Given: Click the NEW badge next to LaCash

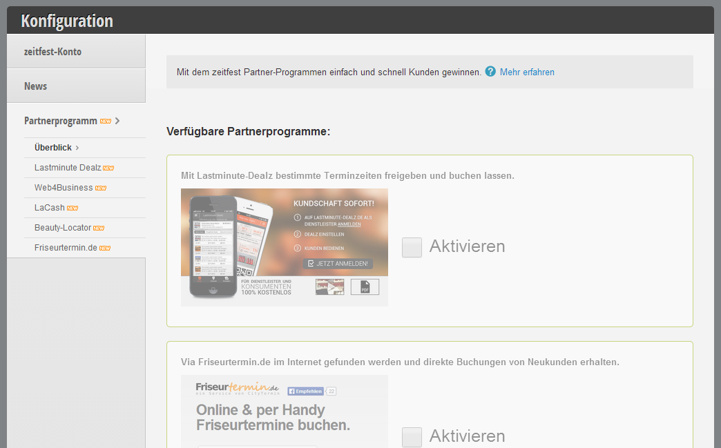Looking at the screenshot, I should [x=73, y=208].
